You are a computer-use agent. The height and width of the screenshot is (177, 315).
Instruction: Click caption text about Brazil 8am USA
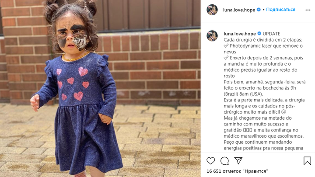click(x=243, y=94)
